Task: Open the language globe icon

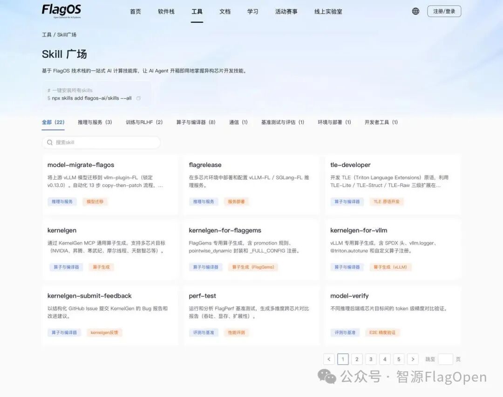Action: pos(415,11)
